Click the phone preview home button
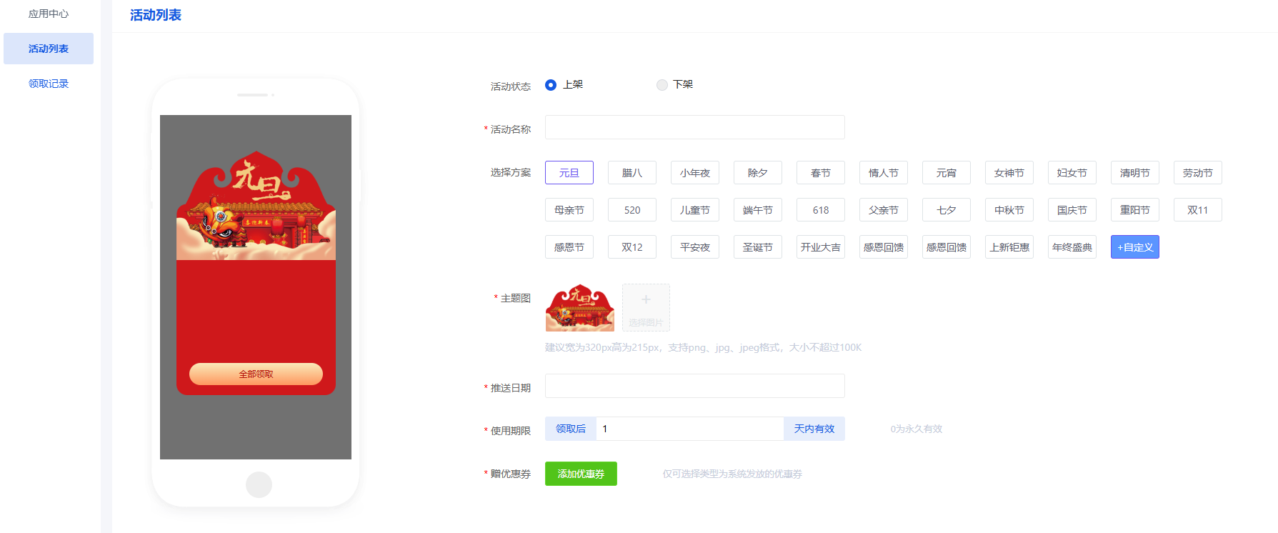 coord(259,484)
